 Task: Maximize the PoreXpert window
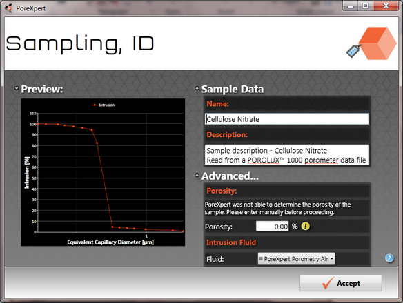pos(365,6)
